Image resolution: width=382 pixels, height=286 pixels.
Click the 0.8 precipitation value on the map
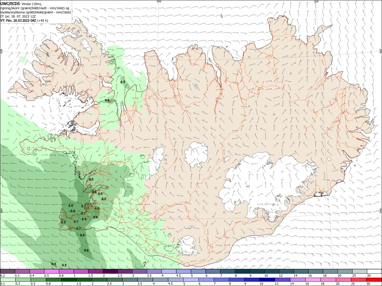pyautogui.click(x=84, y=219)
